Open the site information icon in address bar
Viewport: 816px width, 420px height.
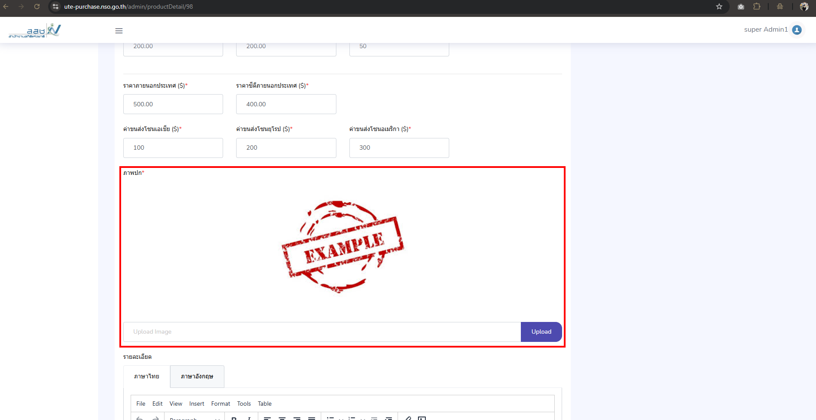tap(56, 7)
